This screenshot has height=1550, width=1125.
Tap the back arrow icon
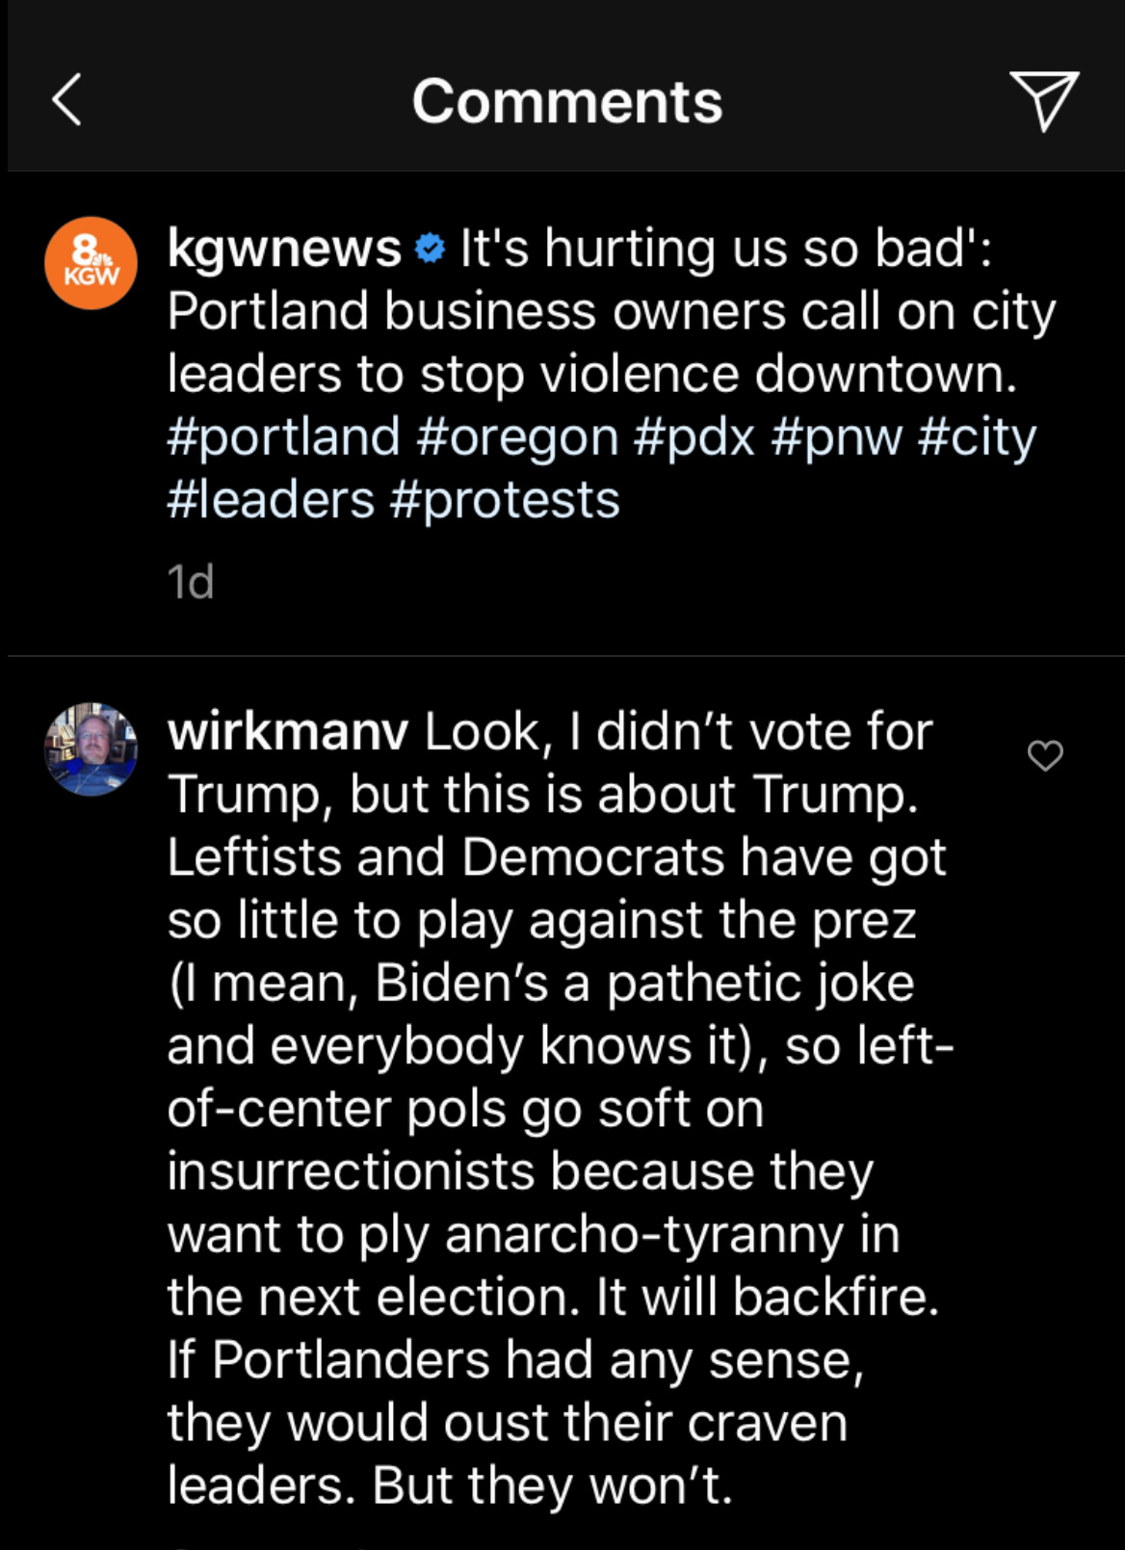point(66,100)
